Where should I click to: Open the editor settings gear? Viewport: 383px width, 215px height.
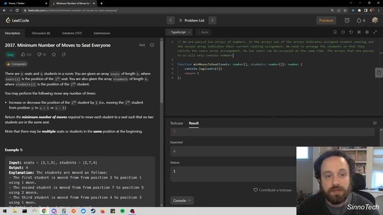pyautogui.click(x=367, y=32)
